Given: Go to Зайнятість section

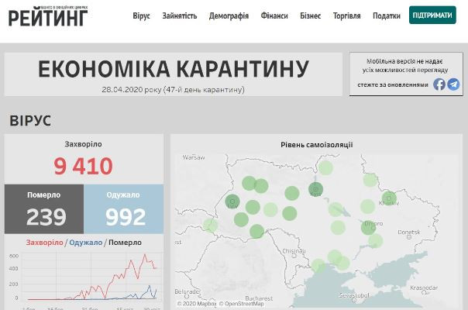Looking at the screenshot, I should tap(180, 15).
